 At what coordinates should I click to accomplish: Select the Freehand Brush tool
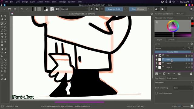click(x=2, y=24)
